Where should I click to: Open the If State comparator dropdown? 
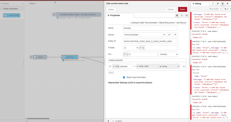(x=131, y=48)
